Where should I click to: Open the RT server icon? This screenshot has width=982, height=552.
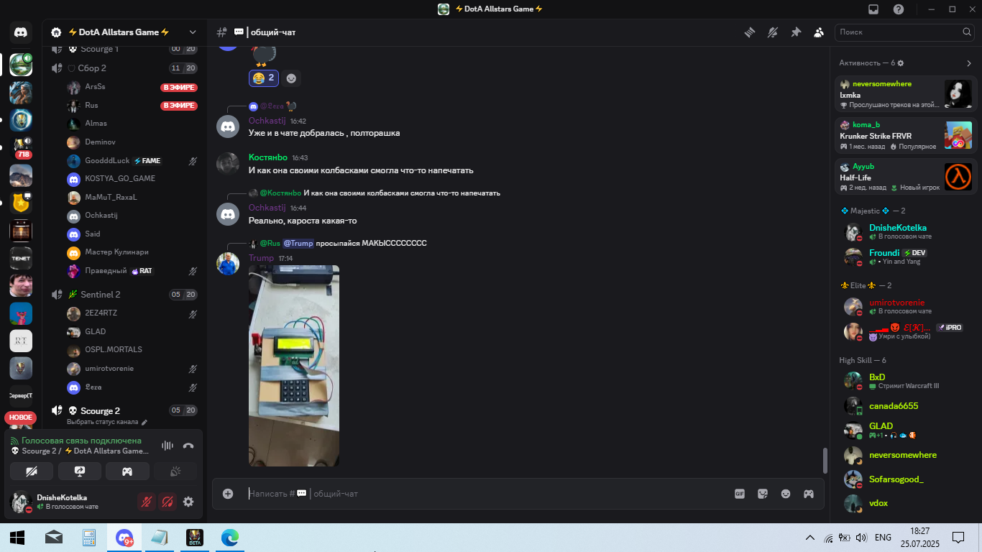tap(20, 341)
